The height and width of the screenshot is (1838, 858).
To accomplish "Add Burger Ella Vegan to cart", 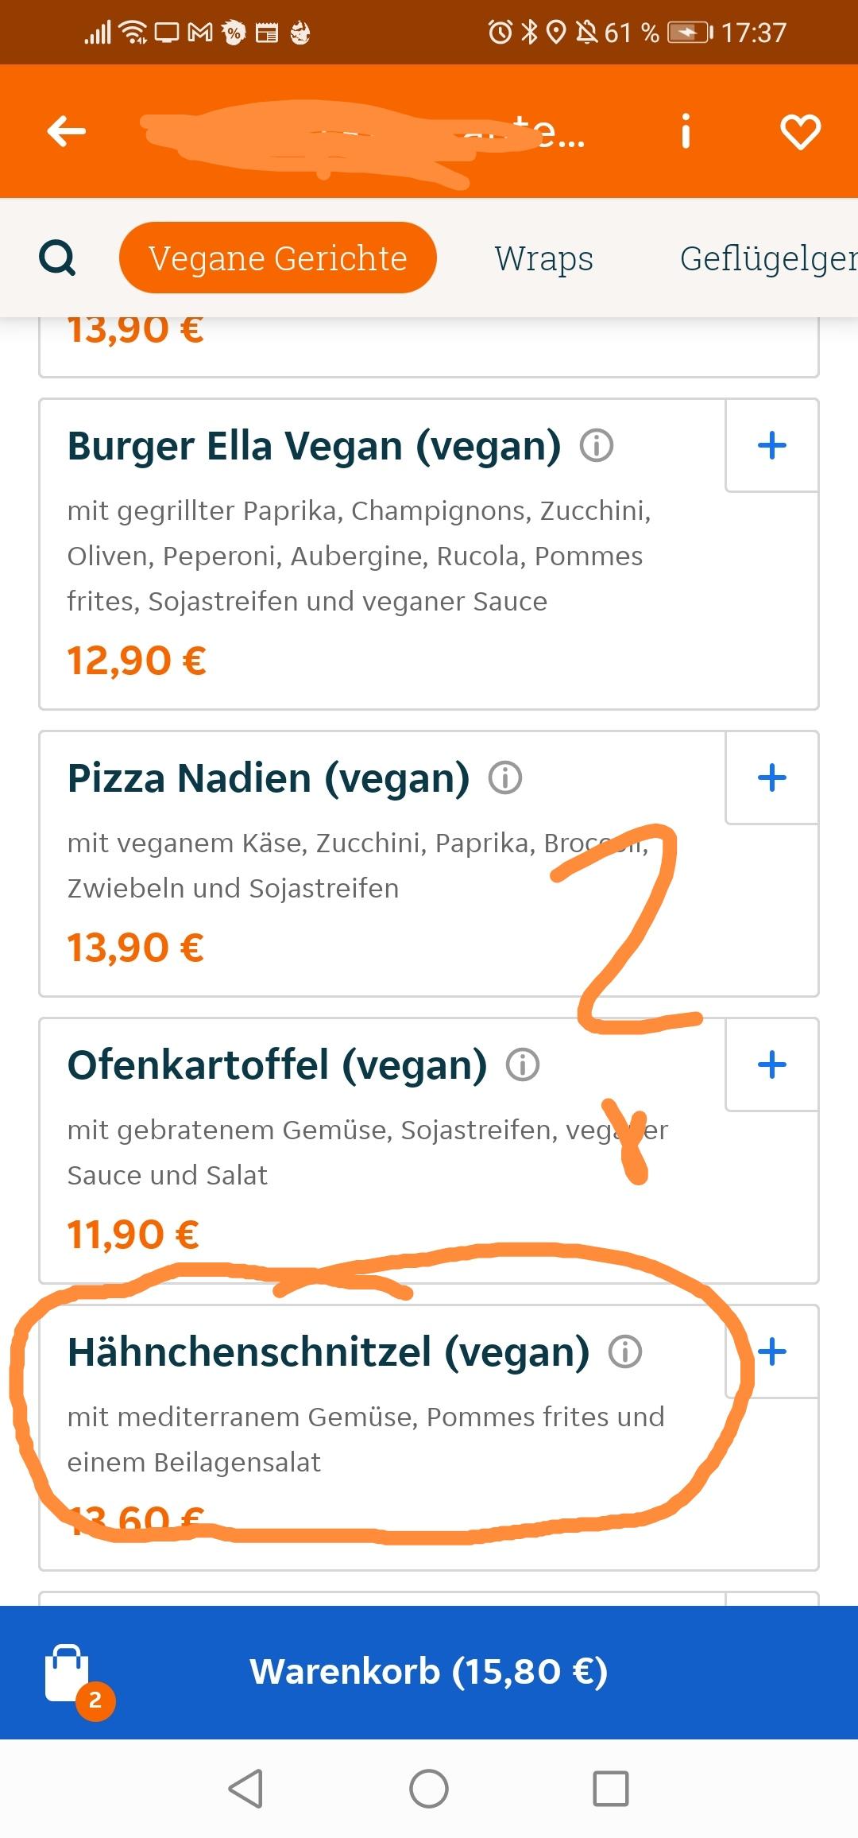I will click(x=772, y=446).
